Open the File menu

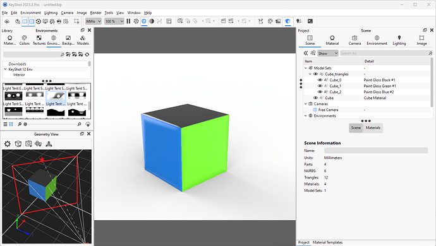click(4, 13)
